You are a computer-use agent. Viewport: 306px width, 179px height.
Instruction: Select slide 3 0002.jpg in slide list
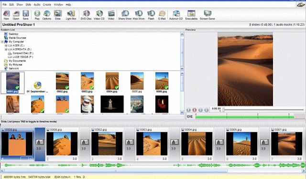tap(107, 144)
